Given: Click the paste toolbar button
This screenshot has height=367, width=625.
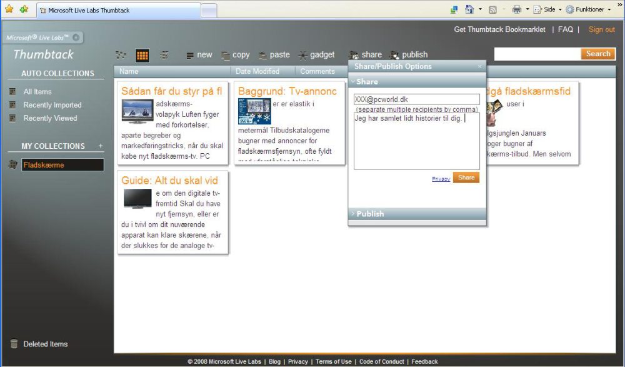Looking at the screenshot, I should (274, 55).
